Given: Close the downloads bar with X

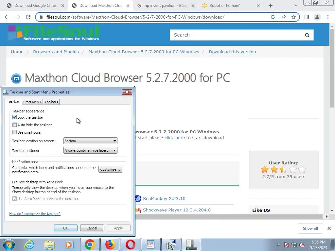Looking at the screenshot, I should coord(329,228).
